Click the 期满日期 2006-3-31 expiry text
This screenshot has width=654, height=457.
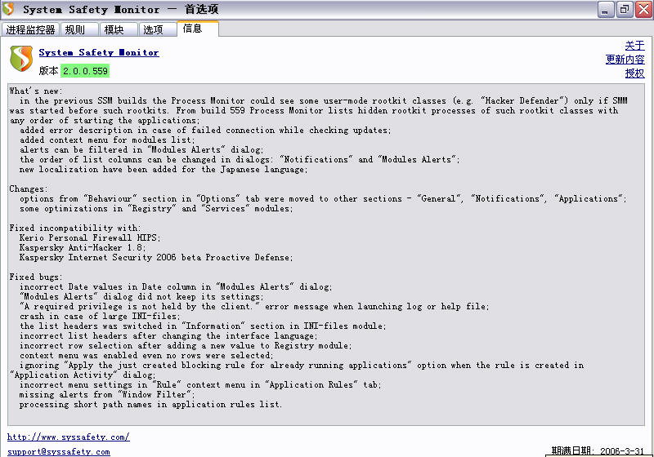coord(598,450)
